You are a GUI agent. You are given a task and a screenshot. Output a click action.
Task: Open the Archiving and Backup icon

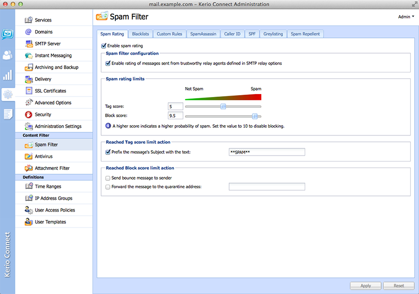click(29, 67)
